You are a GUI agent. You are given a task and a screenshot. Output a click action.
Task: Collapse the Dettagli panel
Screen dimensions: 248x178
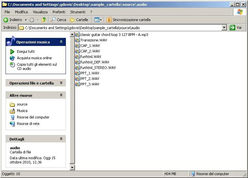(x=61, y=139)
